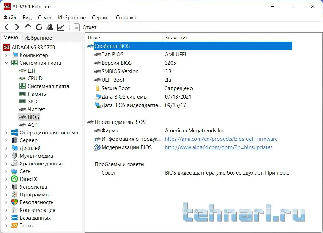Click the AIDA64 v6.33.5700 root icon
323x233 pixels.
tap(6, 47)
